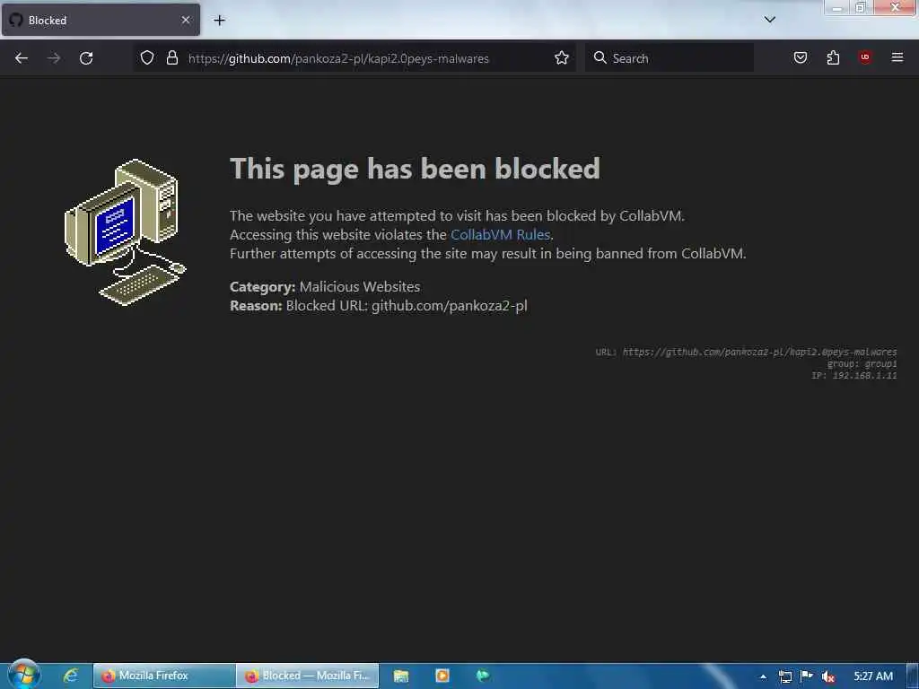
Task: Save page to Pocket
Action: [801, 57]
